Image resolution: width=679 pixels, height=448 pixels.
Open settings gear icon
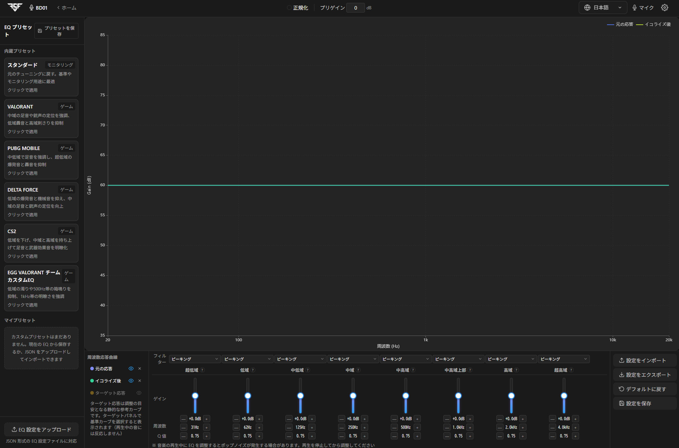665,8
